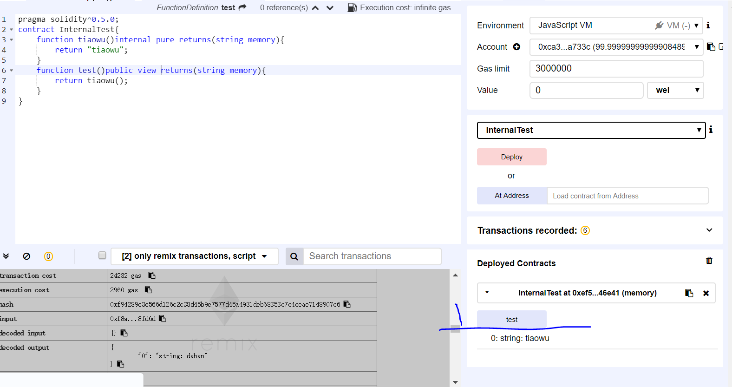
Task: Click the Deploy button
Action: pyautogui.click(x=512, y=157)
